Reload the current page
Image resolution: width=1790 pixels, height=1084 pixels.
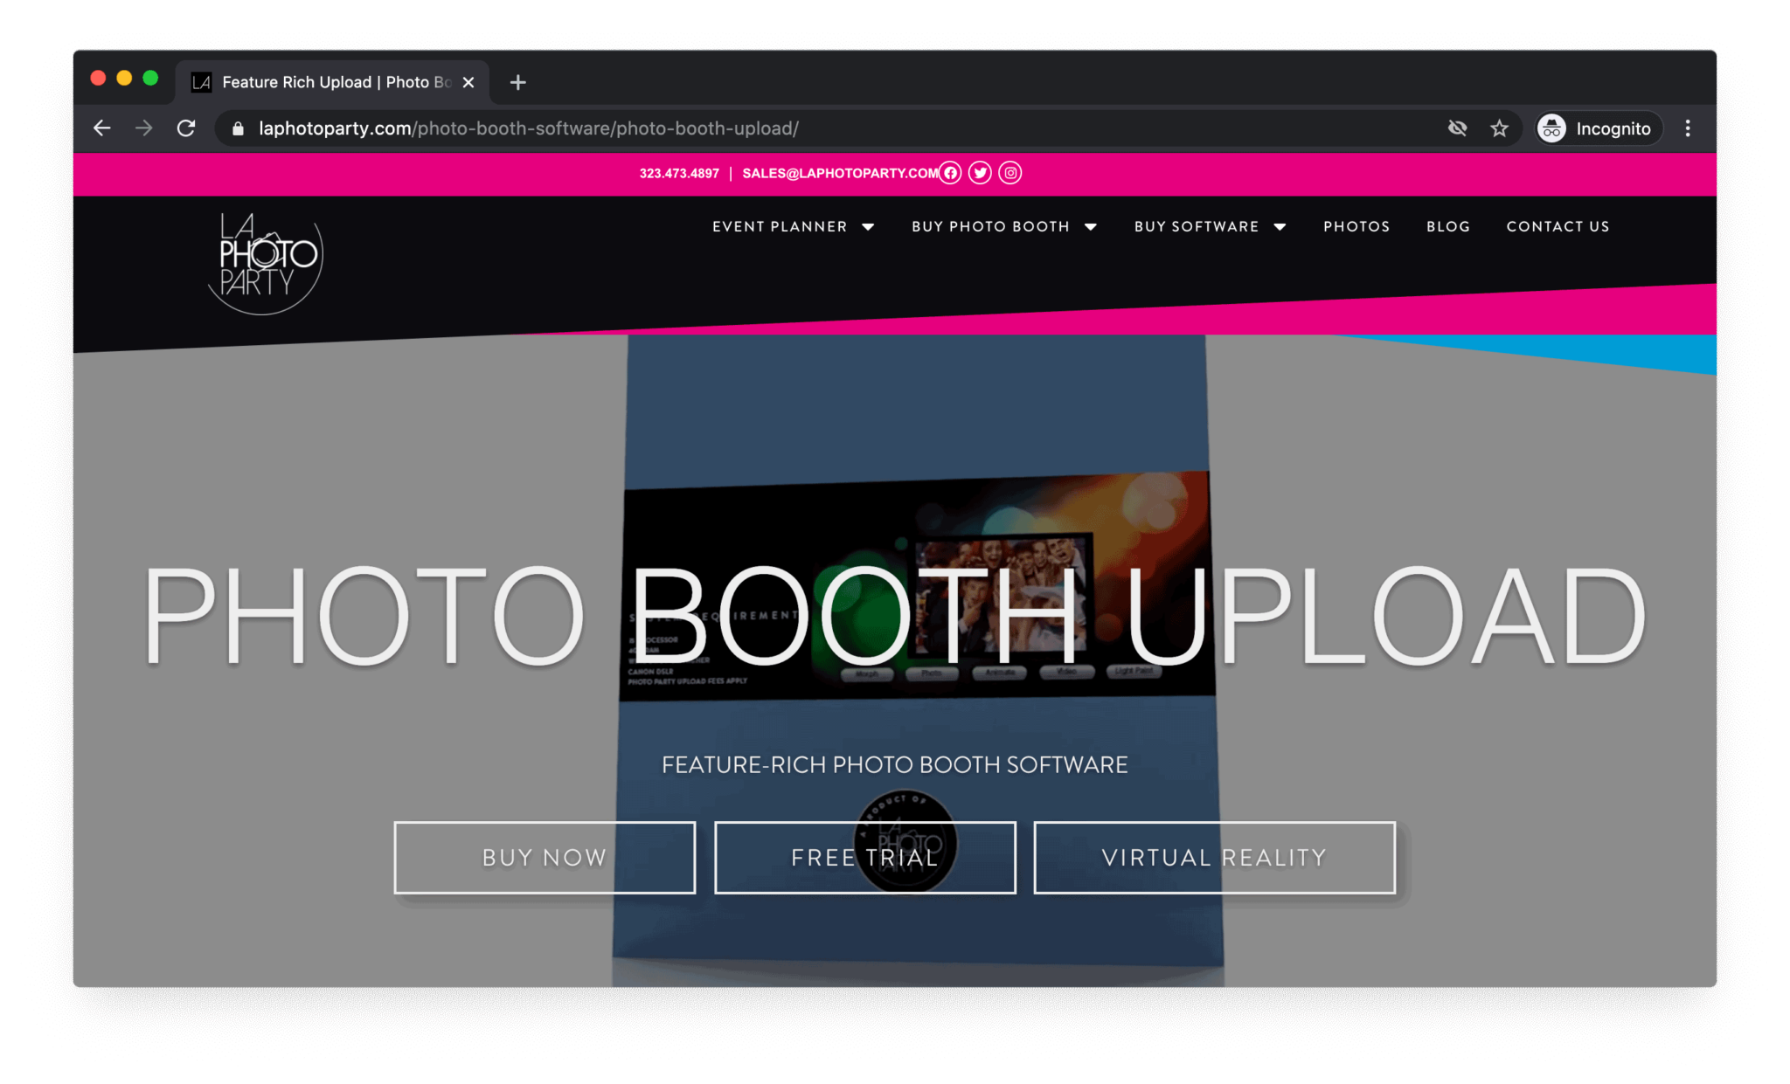186,128
